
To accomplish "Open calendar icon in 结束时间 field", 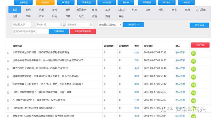I will coord(91,25).
